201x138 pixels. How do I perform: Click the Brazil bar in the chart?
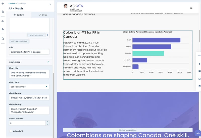(156, 40)
